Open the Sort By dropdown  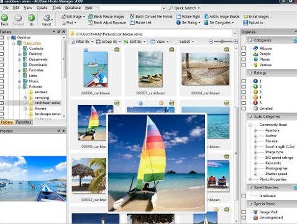click(x=135, y=42)
